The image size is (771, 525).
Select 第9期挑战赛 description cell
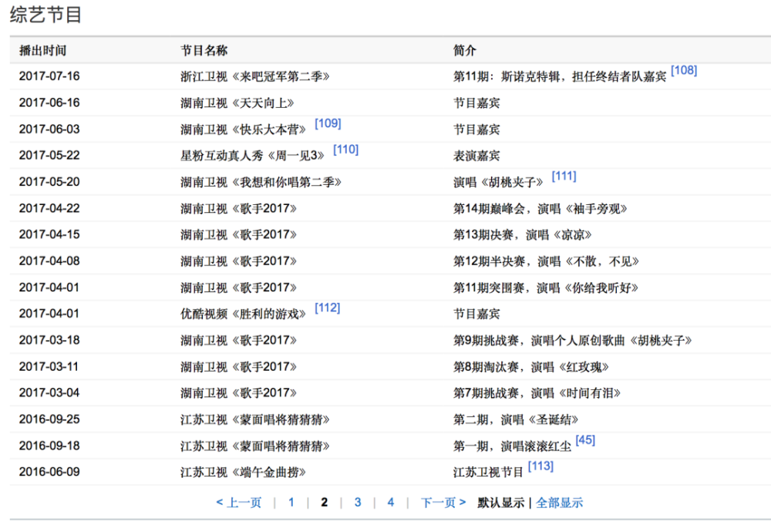pos(572,341)
